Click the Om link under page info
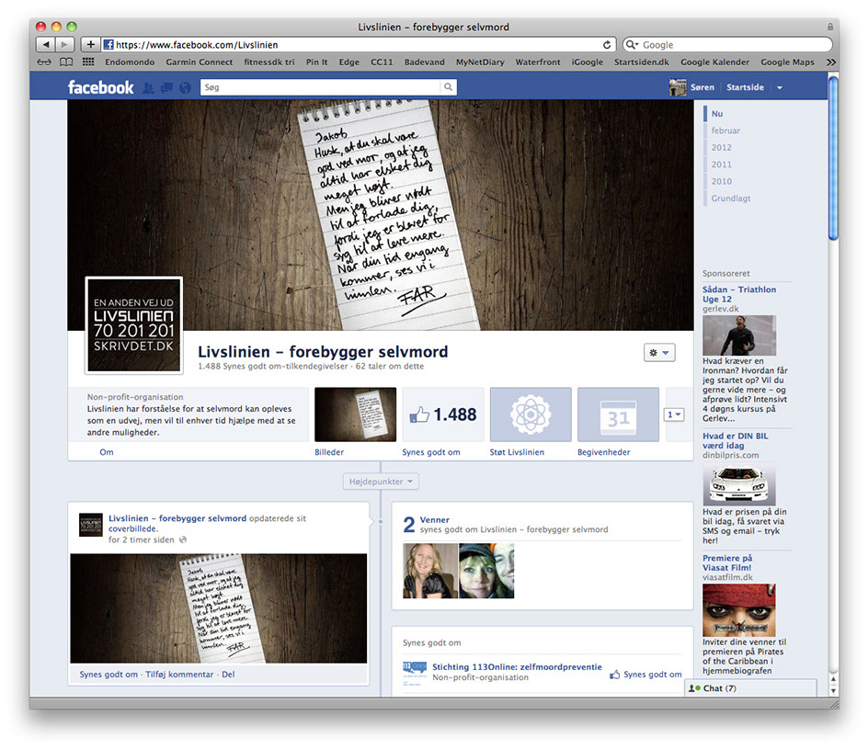This screenshot has width=868, height=749. tap(107, 452)
